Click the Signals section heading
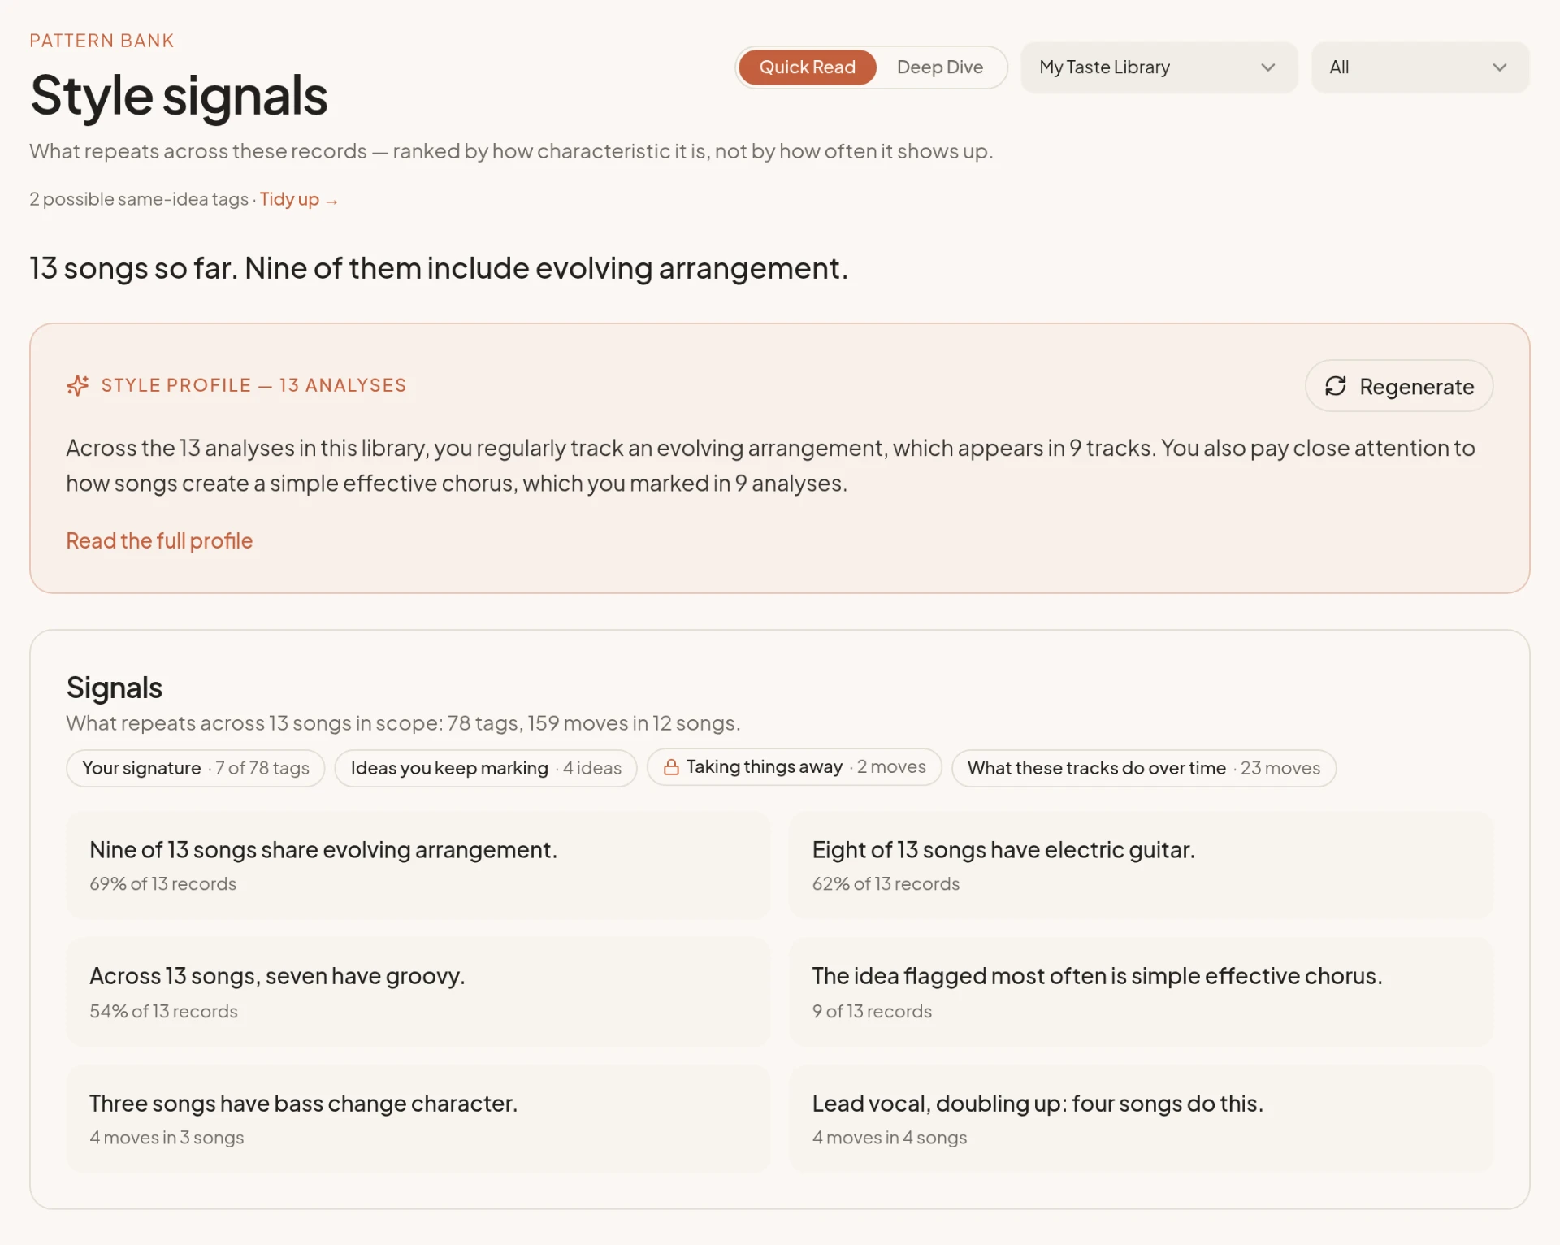Viewport: 1560px width, 1245px height. [115, 688]
